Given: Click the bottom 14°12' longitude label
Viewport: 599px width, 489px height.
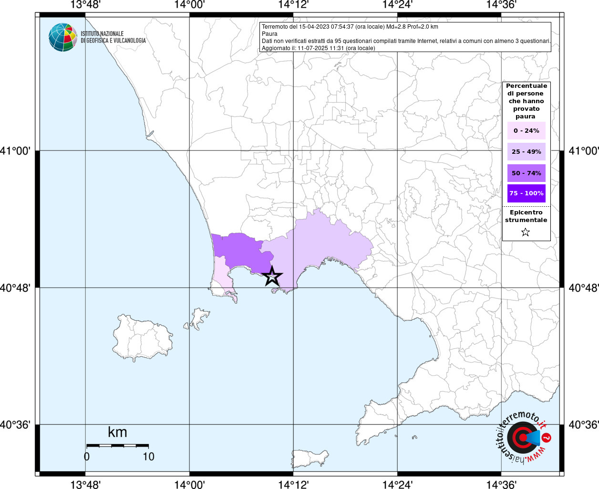Looking at the screenshot, I should pos(293,484).
